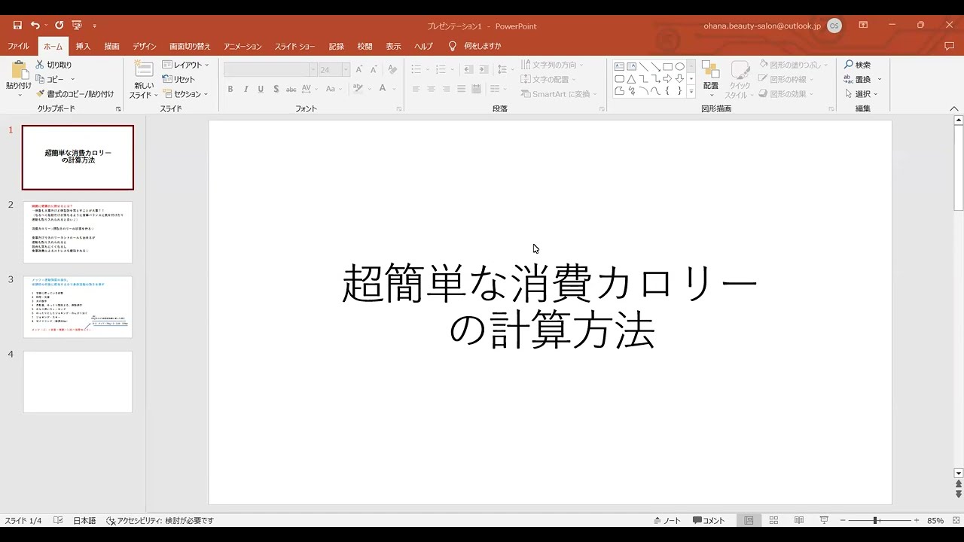964x542 pixels.
Task: Click the comments icon at top right
Action: pos(949,46)
